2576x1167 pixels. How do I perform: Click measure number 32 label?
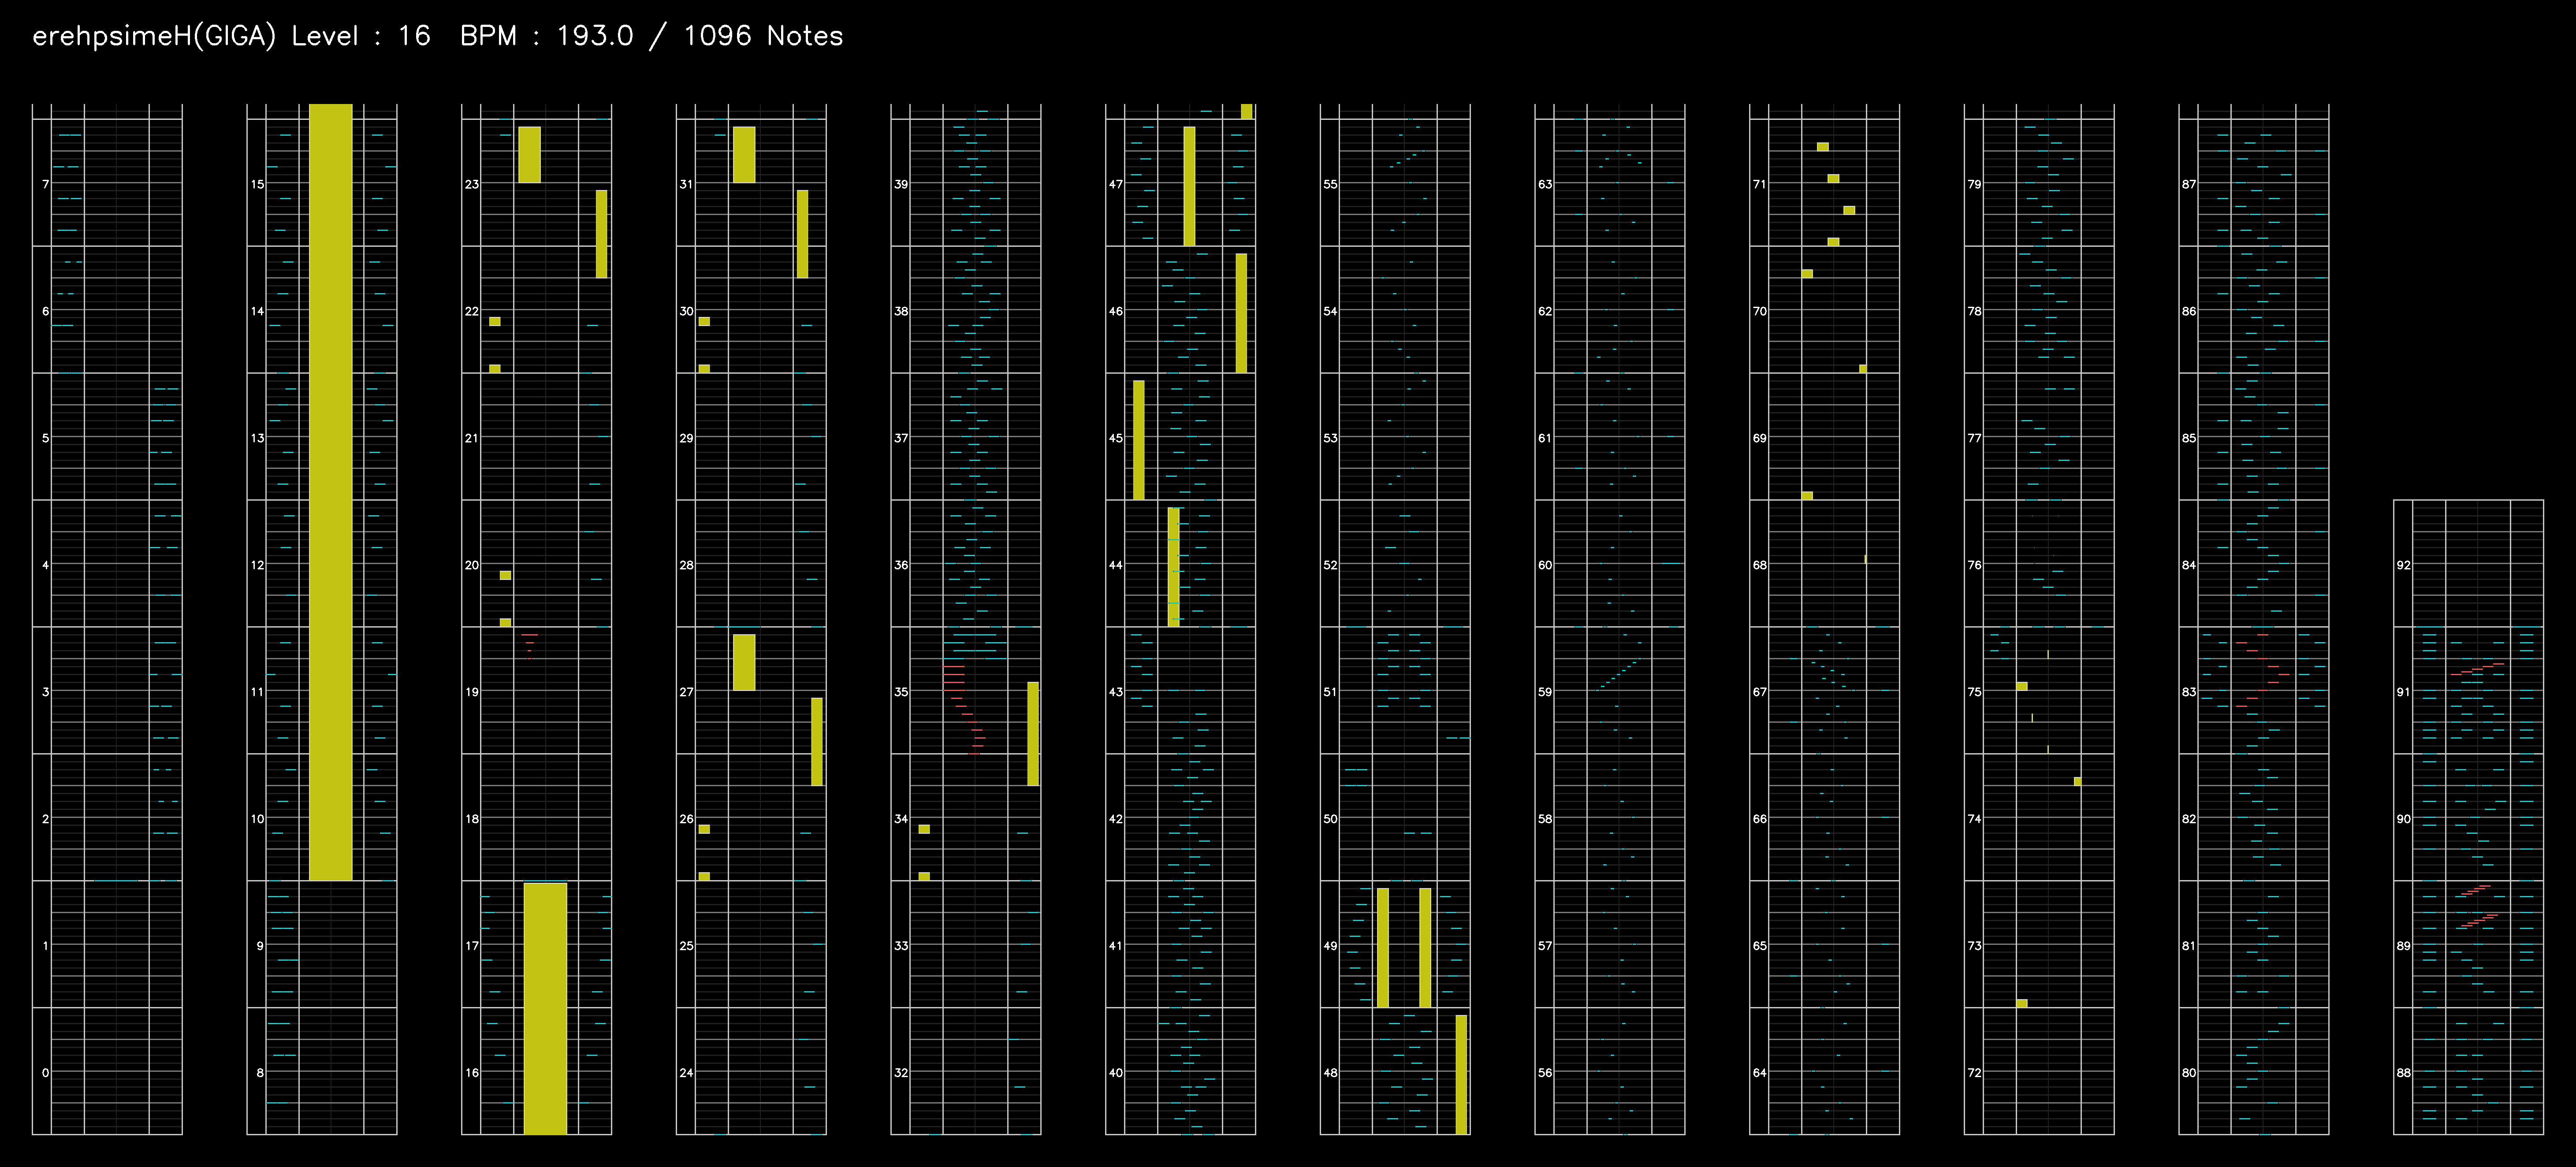[901, 1073]
